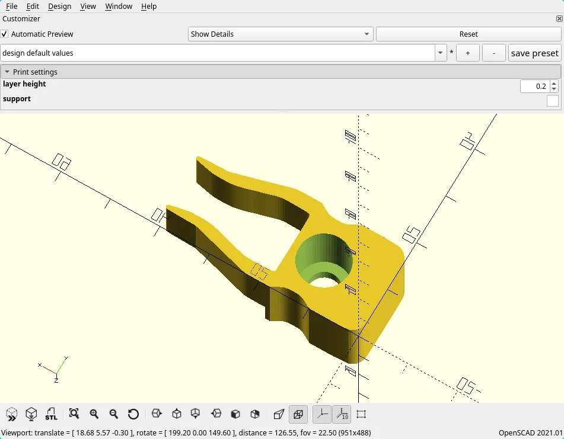This screenshot has height=439, width=564.
Task: Toggle Show Axes icon
Action: [322, 414]
